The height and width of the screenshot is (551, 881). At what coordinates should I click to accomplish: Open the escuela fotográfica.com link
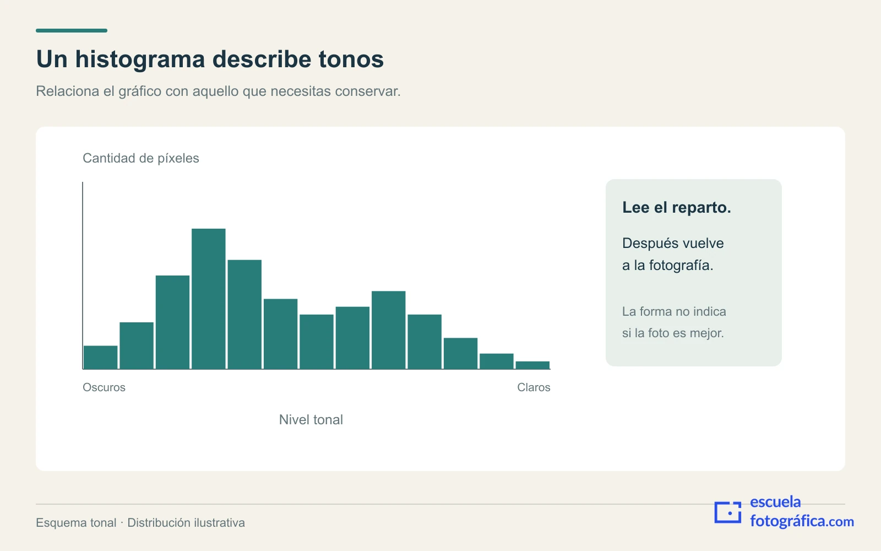pos(802,512)
